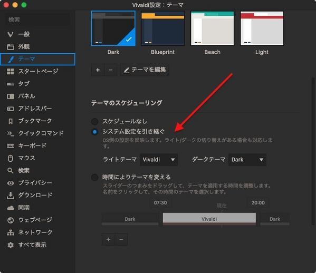Click the gear icon for すべて表示
This screenshot has height=273, width=316.
click(11, 245)
